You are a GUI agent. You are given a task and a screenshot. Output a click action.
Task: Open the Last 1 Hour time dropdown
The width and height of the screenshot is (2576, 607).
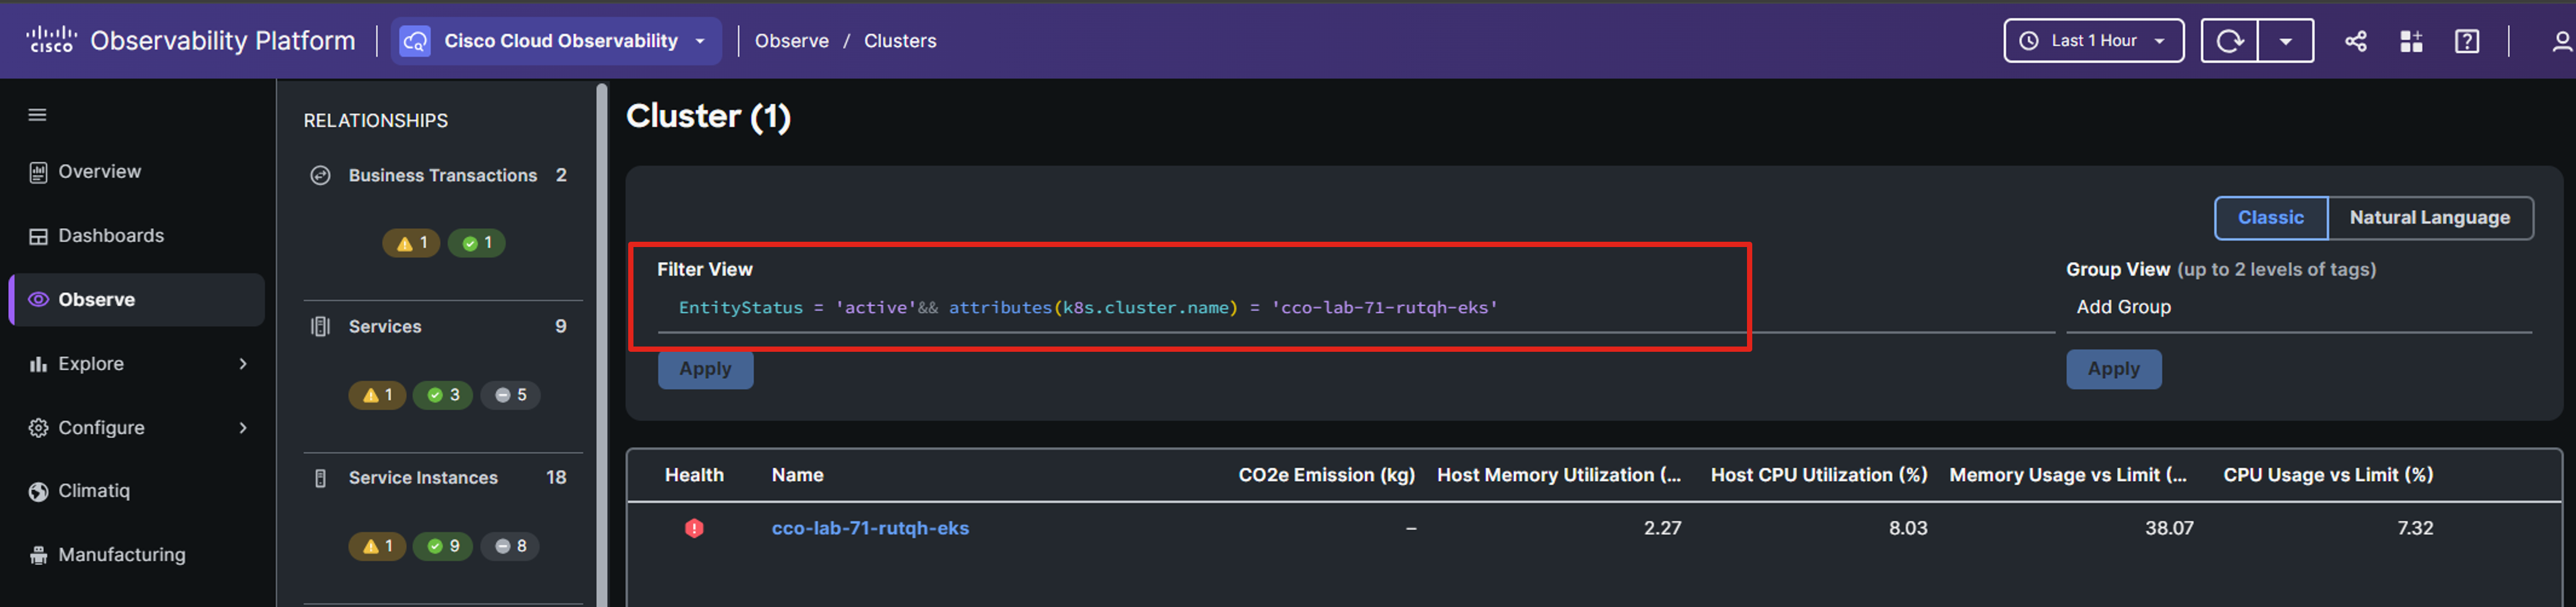[2093, 41]
